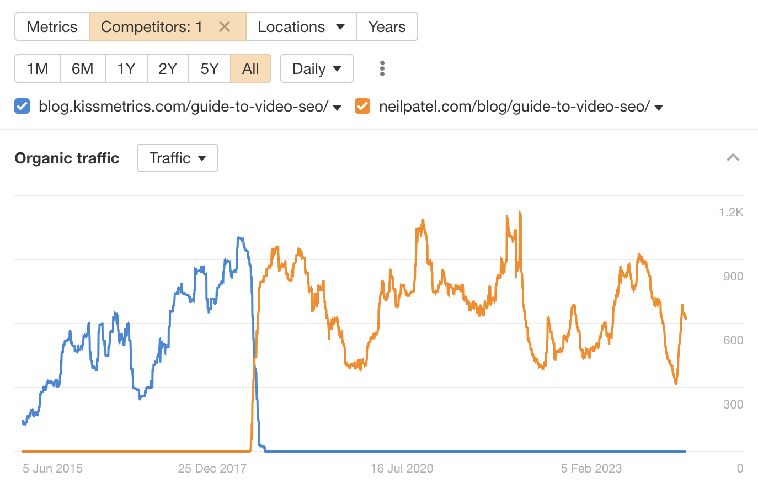The height and width of the screenshot is (488, 758).
Task: Click the Traffic metric caret
Action: (x=201, y=158)
